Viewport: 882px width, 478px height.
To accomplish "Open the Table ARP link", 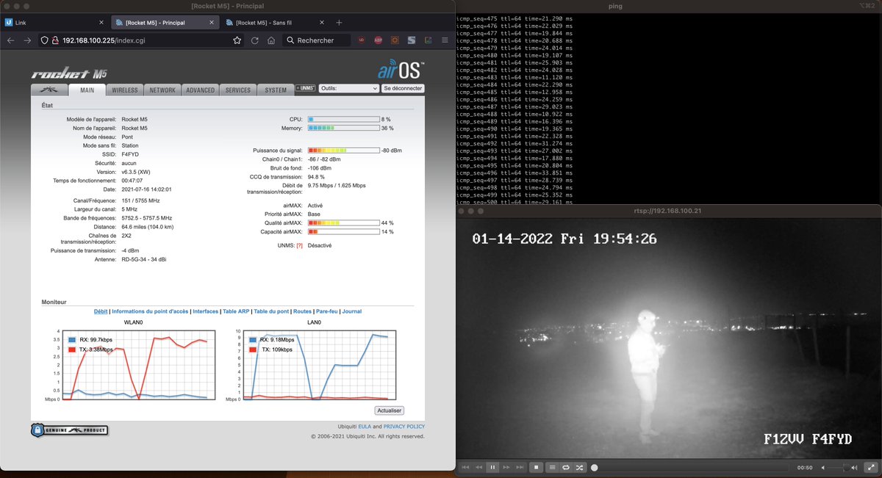I will click(236, 311).
